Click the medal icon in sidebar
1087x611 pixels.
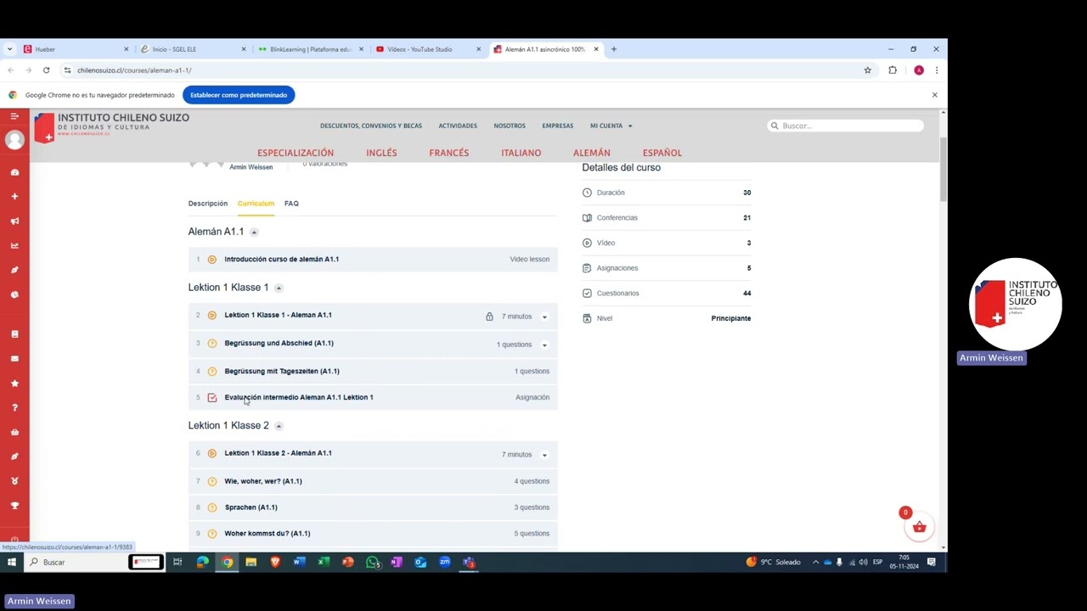[x=14, y=481]
